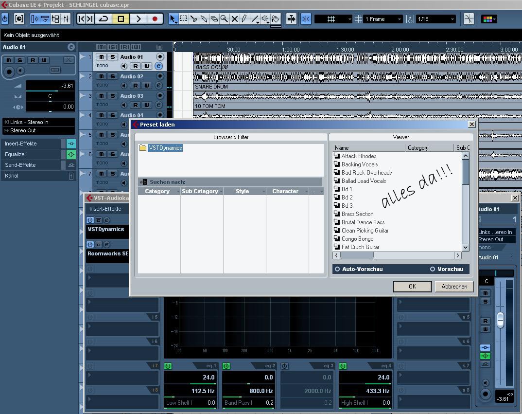Toggle the Cycle loop button
Screen dimensions: 522x414
pos(104,18)
